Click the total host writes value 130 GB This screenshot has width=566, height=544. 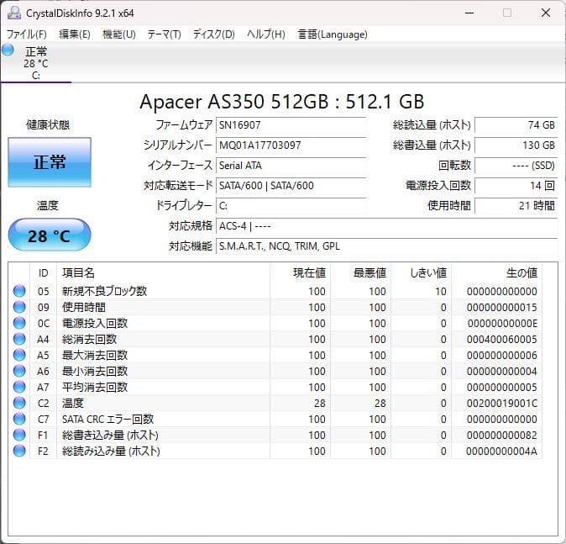tap(516, 145)
